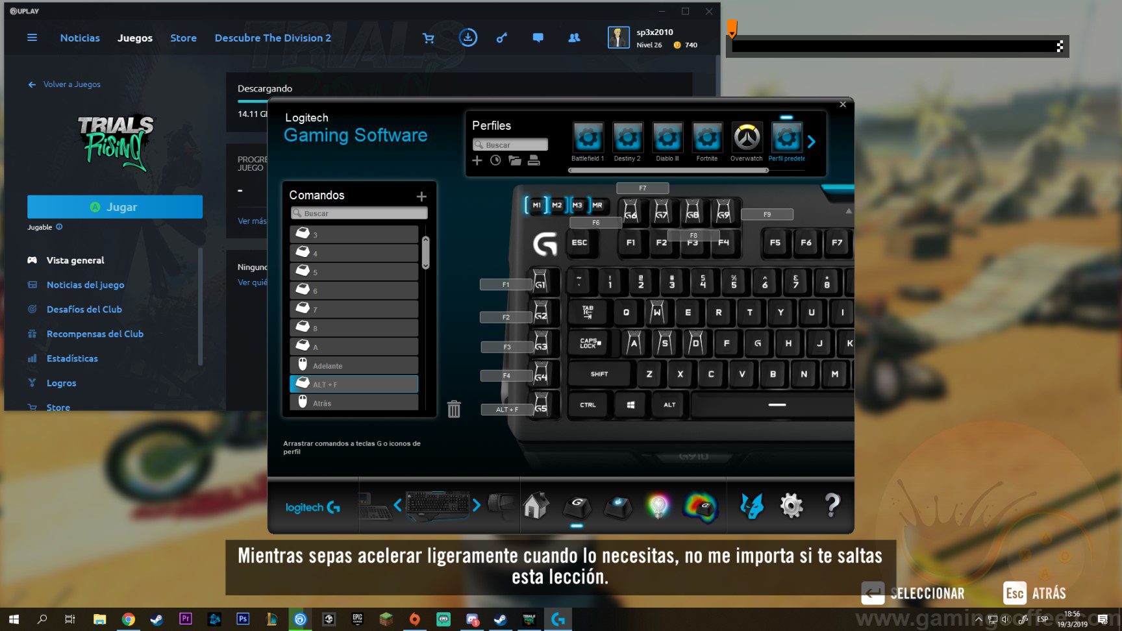The width and height of the screenshot is (1122, 631).
Task: Go back via Volver a Juegos
Action: (64, 84)
